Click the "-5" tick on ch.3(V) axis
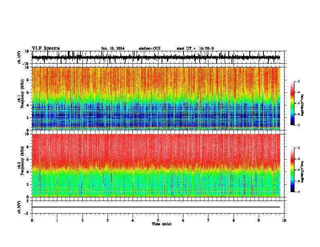The width and height of the screenshot is (320, 247). 27,214
